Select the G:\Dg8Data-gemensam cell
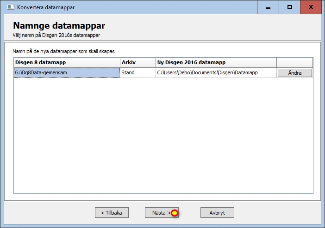The width and height of the screenshot is (325, 228). tap(67, 72)
